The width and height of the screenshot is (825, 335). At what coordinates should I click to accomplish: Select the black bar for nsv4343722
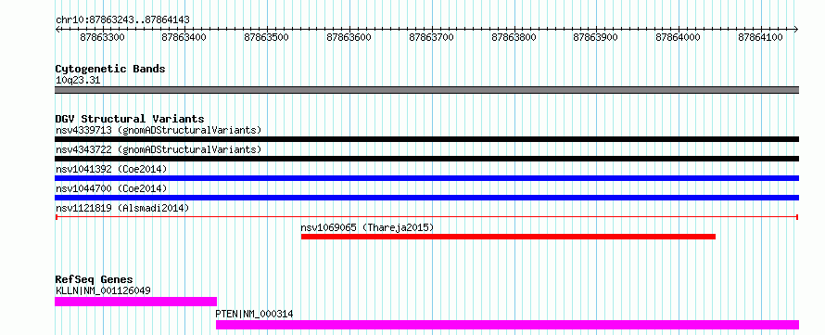426,159
